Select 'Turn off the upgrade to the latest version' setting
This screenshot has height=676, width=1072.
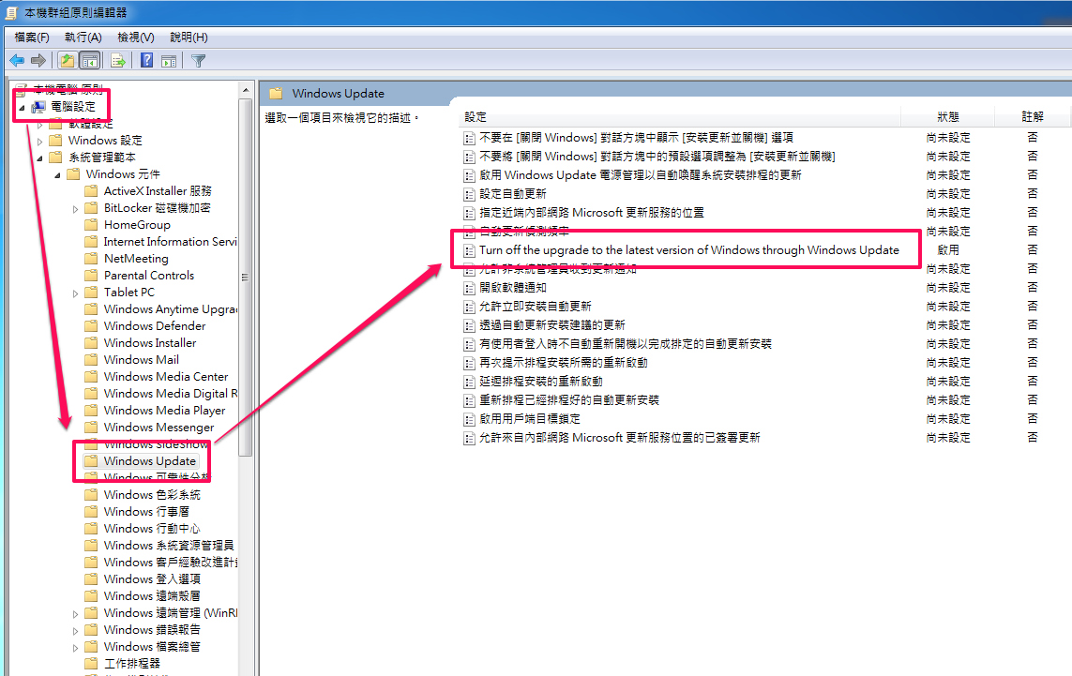click(x=689, y=250)
